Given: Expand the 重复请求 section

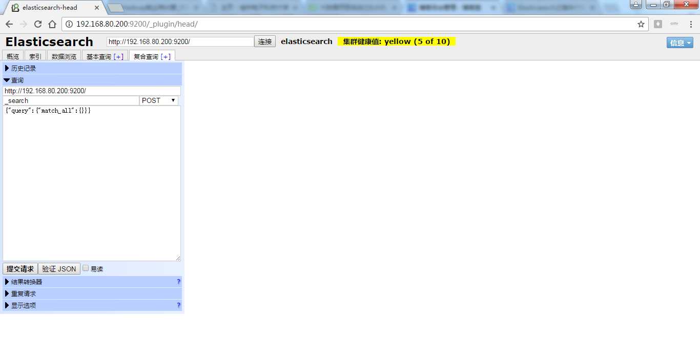Looking at the screenshot, I should pos(92,293).
